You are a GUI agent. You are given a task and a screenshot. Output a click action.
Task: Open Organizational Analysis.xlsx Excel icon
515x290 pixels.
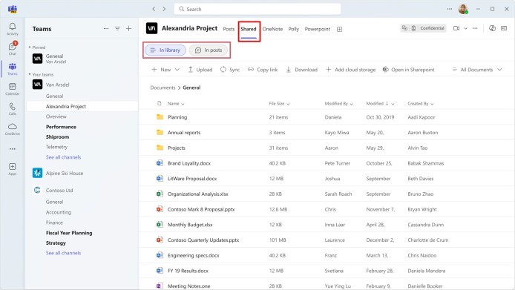click(x=160, y=194)
